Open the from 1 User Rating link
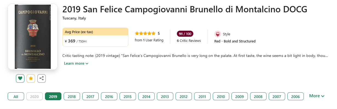The height and width of the screenshot is (109, 337). click(149, 40)
